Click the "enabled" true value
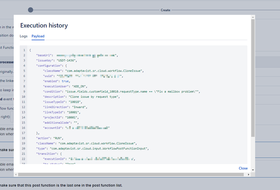The image size is (280, 190). point(65,81)
